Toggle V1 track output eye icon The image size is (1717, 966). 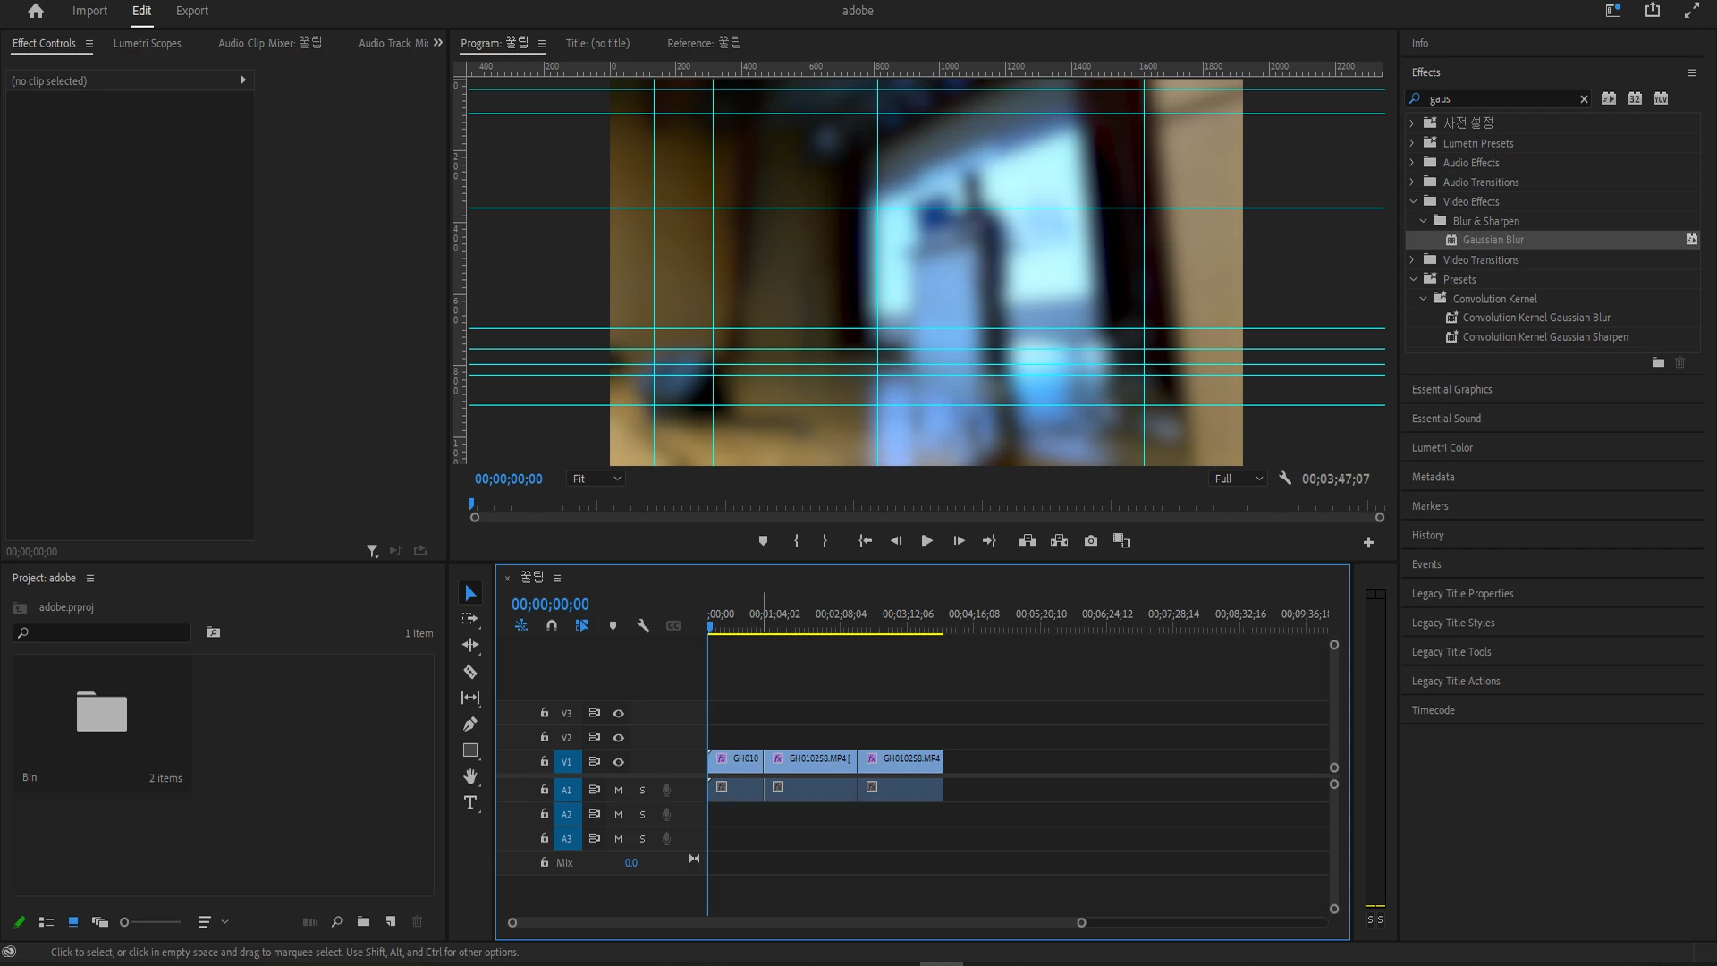point(618,762)
